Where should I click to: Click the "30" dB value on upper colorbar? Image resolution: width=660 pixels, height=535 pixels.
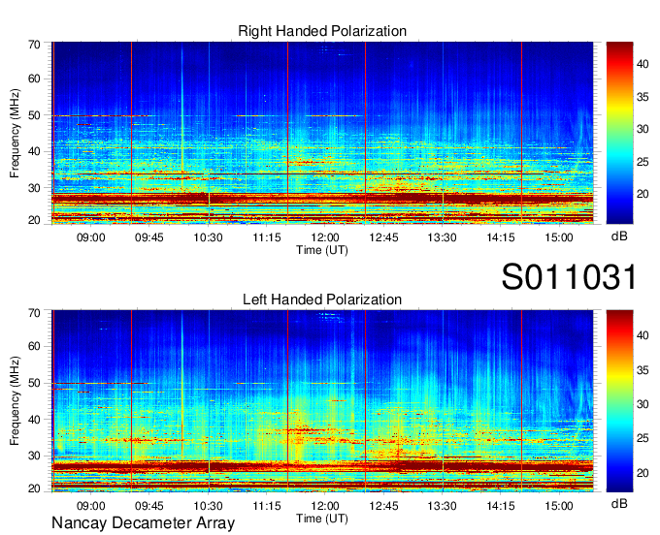click(x=643, y=129)
